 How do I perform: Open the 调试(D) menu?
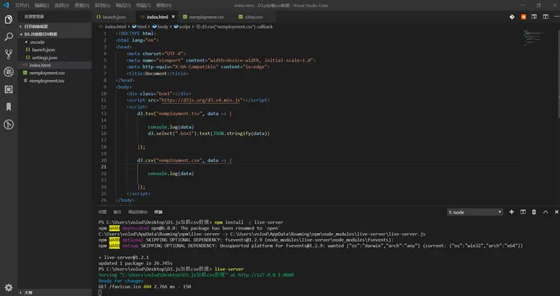123,6
